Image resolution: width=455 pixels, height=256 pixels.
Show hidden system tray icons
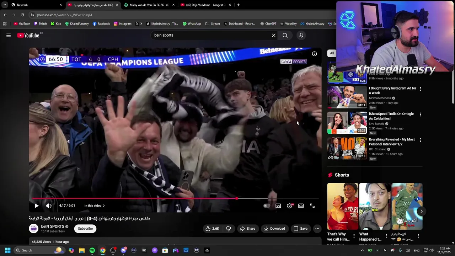coord(362,250)
